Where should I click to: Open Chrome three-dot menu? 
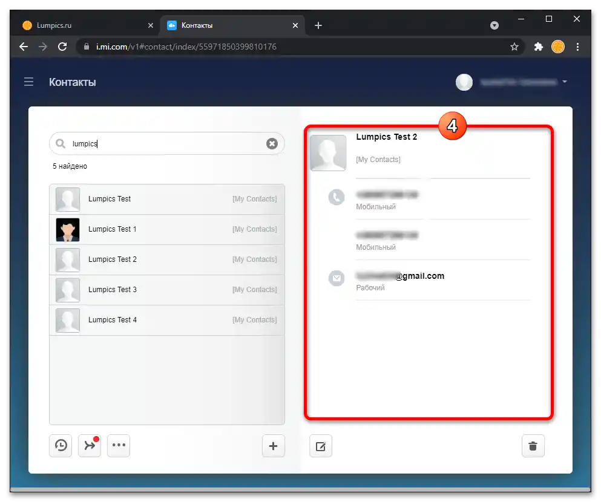point(577,47)
